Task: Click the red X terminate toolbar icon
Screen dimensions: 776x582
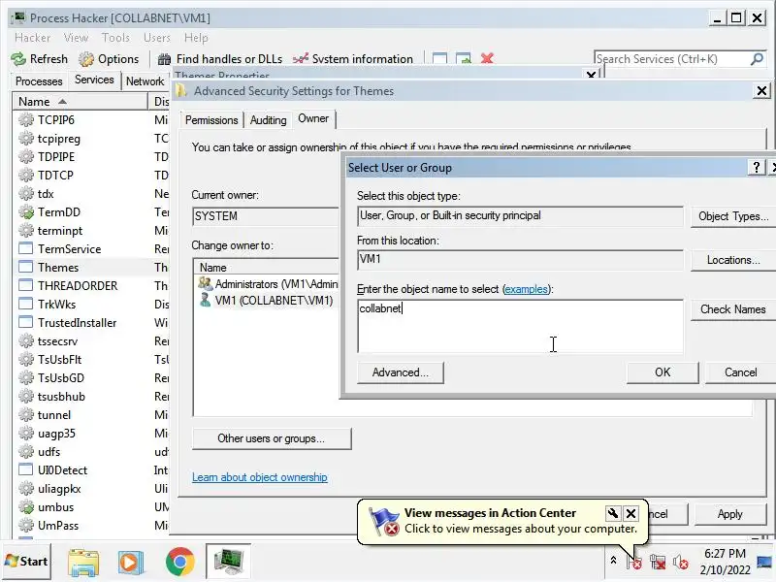Action: click(487, 58)
